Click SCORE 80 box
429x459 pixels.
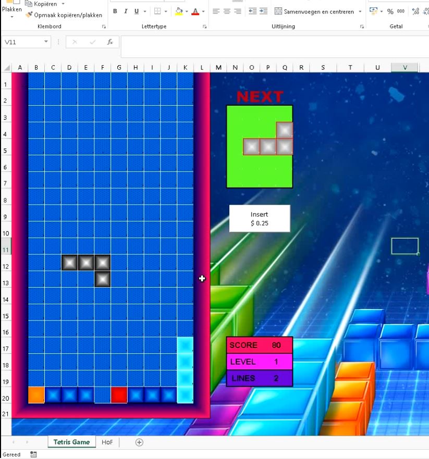point(260,345)
